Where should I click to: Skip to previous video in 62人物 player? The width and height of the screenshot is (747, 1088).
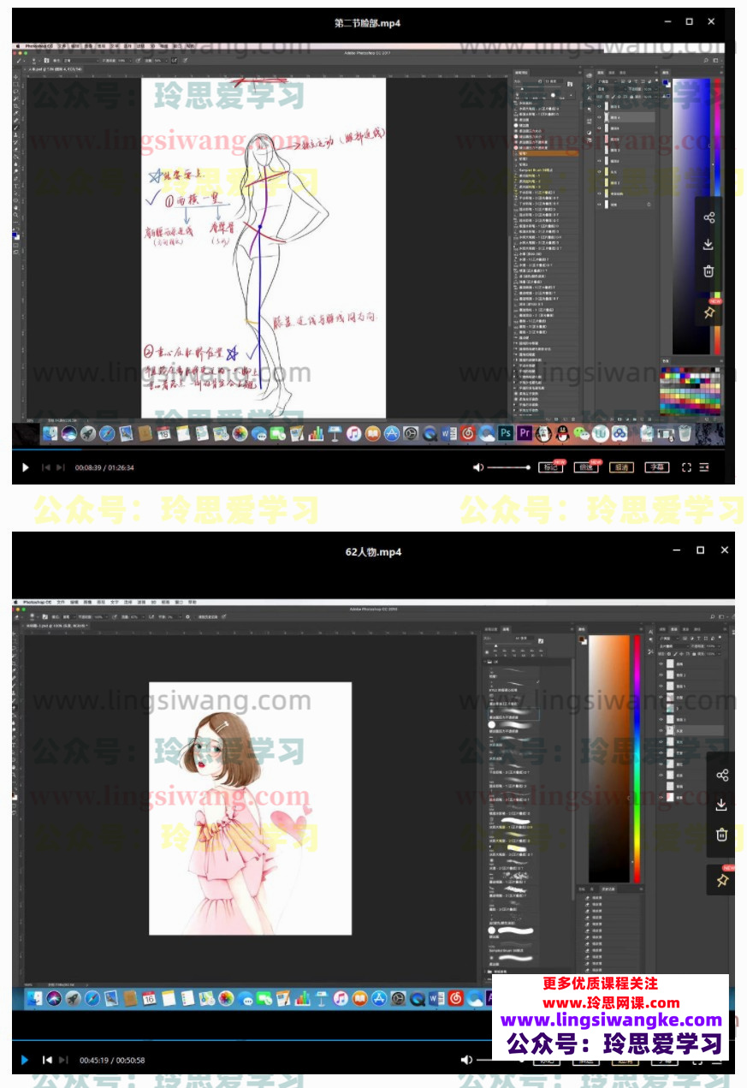coord(46,1060)
